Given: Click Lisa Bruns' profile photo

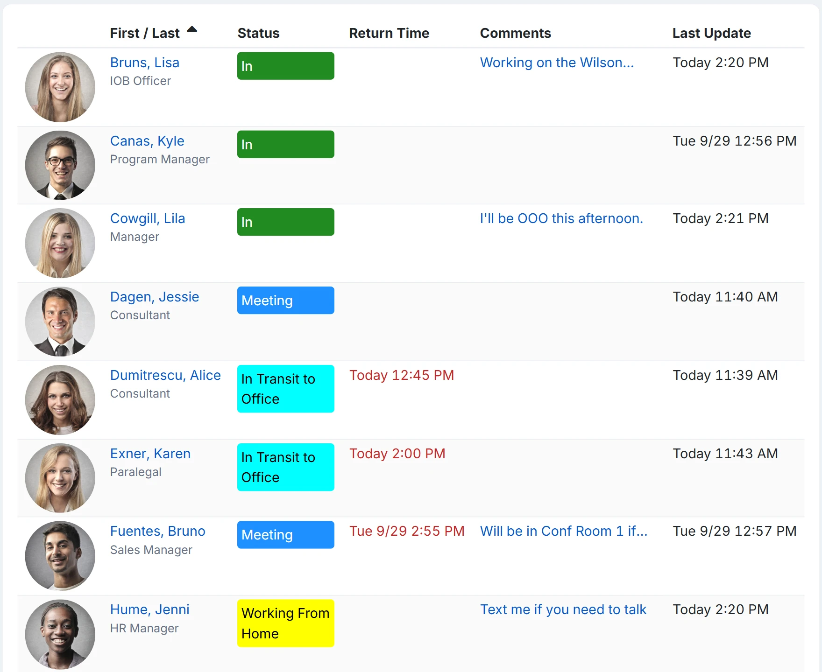Looking at the screenshot, I should pyautogui.click(x=60, y=87).
